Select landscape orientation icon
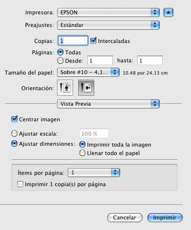Image resolution: width=191 pixels, height=230 pixels. (86, 88)
